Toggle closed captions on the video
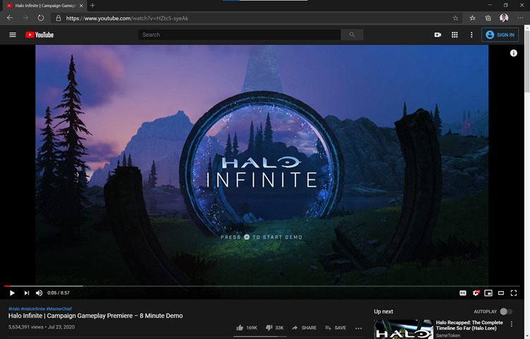This screenshot has height=339, width=530. 463,292
